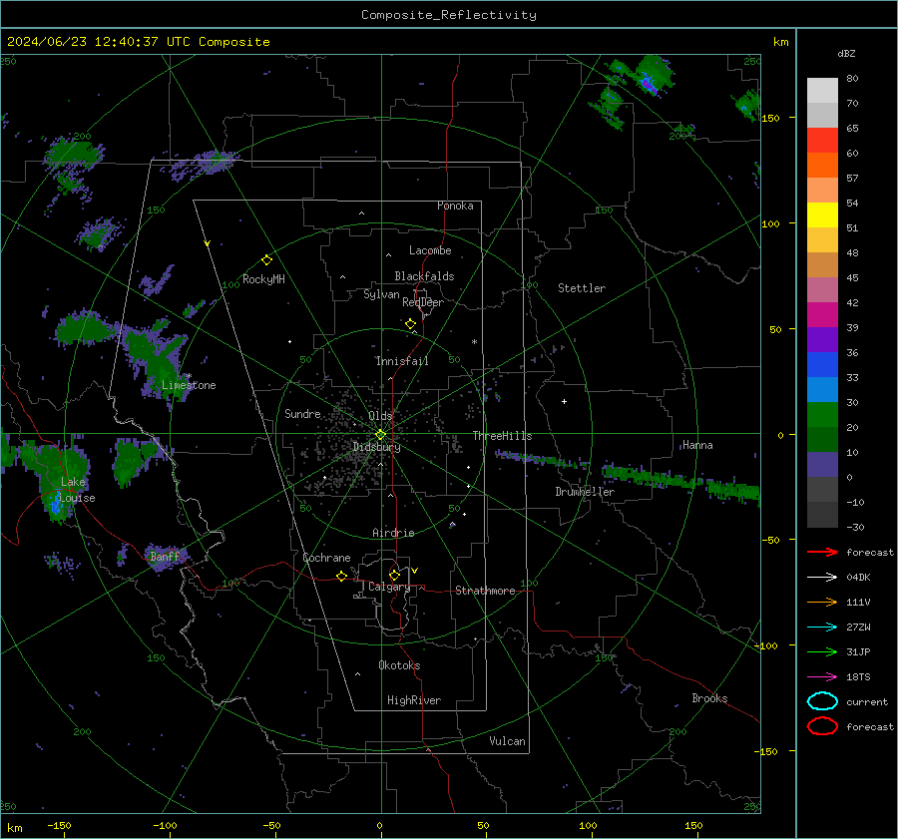Image resolution: width=898 pixels, height=839 pixels.
Task: Click the yellow diamond marker above Calgary
Action: coord(394,575)
